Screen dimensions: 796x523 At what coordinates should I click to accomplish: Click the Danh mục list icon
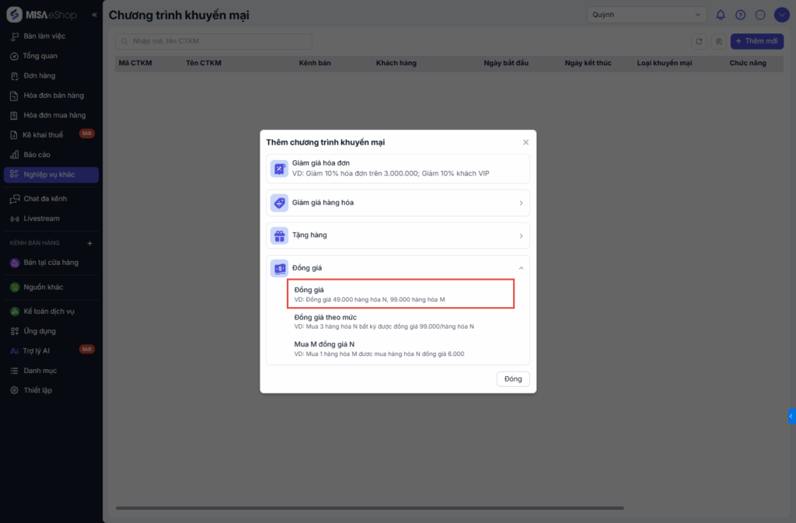14,371
